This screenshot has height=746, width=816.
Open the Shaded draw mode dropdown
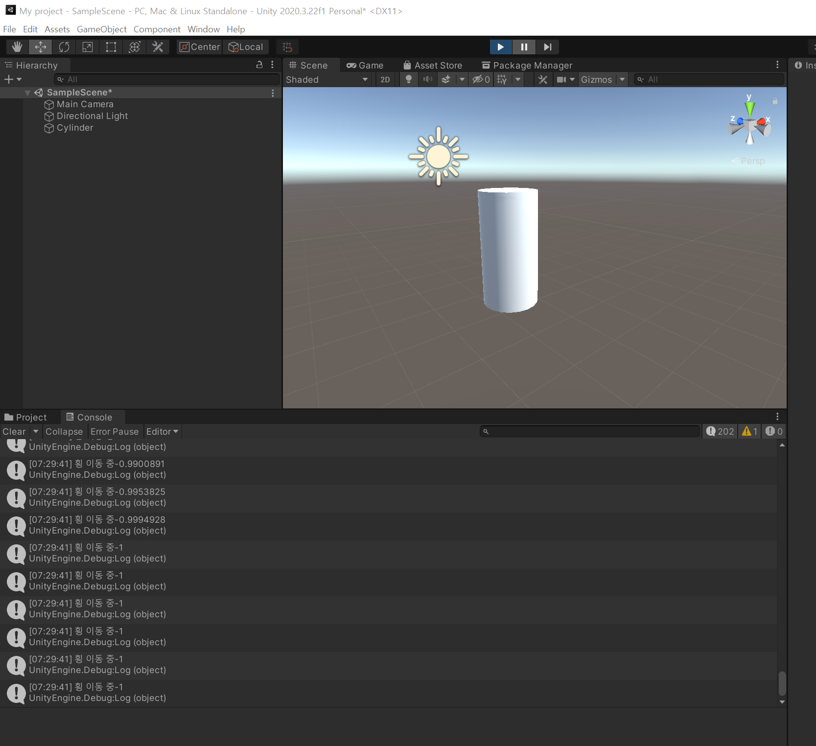[x=327, y=80]
